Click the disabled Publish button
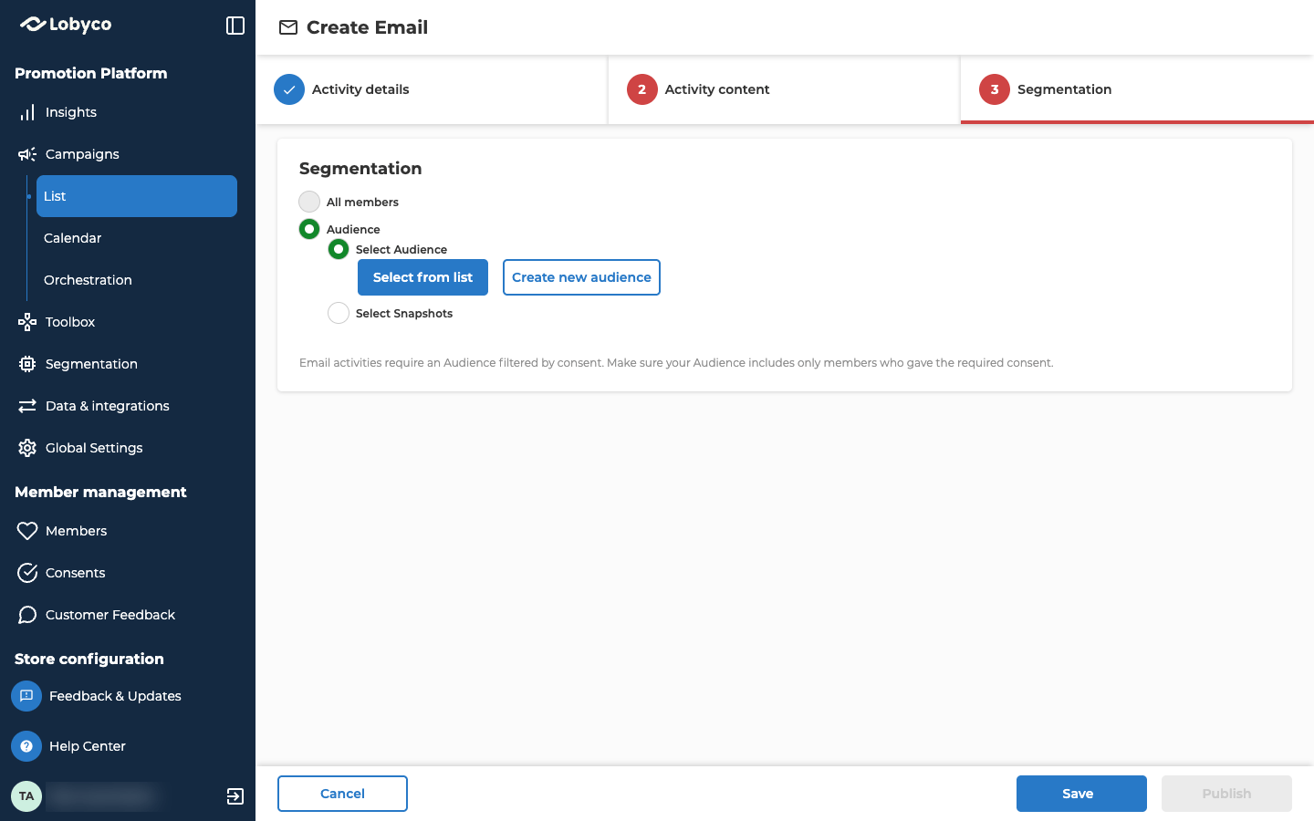The width and height of the screenshot is (1314, 821). click(1226, 794)
